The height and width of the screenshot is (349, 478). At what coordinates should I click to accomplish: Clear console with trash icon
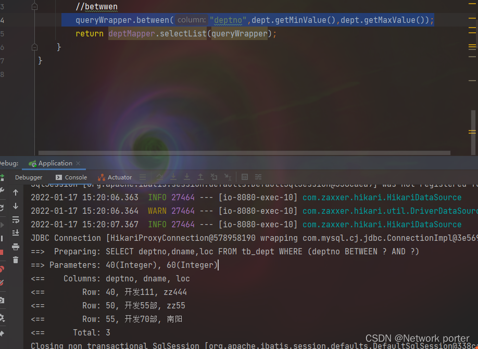(x=16, y=260)
